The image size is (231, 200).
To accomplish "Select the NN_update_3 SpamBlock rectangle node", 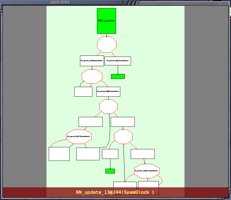I will tap(118, 61).
